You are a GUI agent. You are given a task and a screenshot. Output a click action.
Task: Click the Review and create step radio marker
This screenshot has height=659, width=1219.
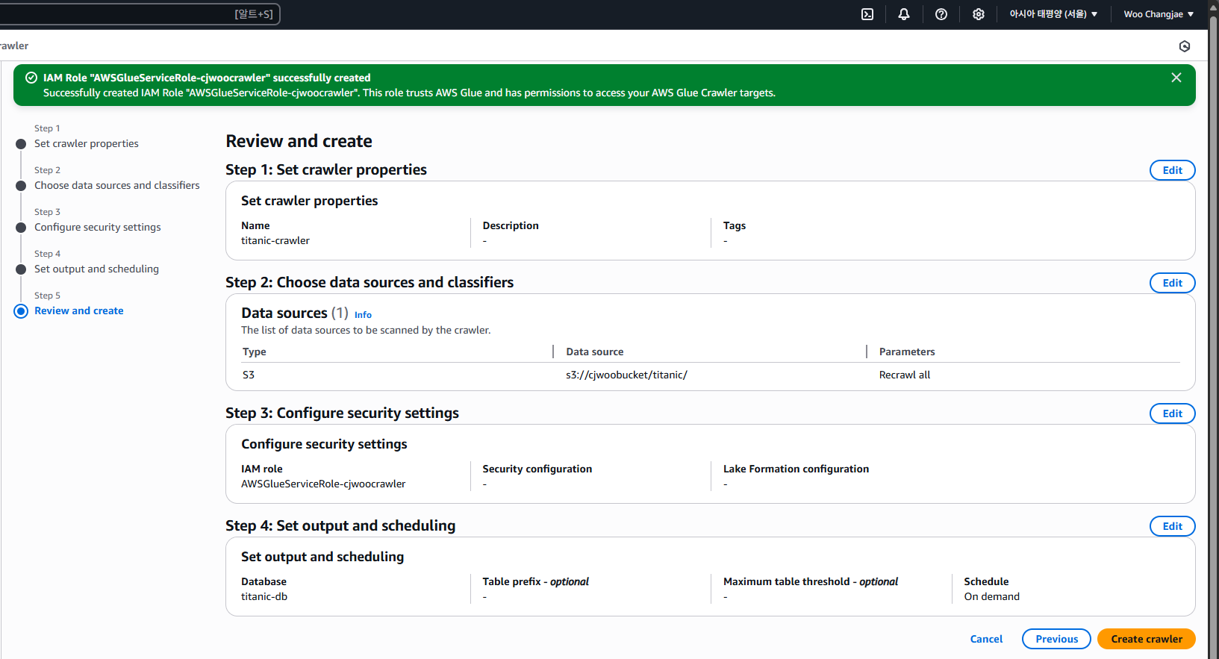21,311
